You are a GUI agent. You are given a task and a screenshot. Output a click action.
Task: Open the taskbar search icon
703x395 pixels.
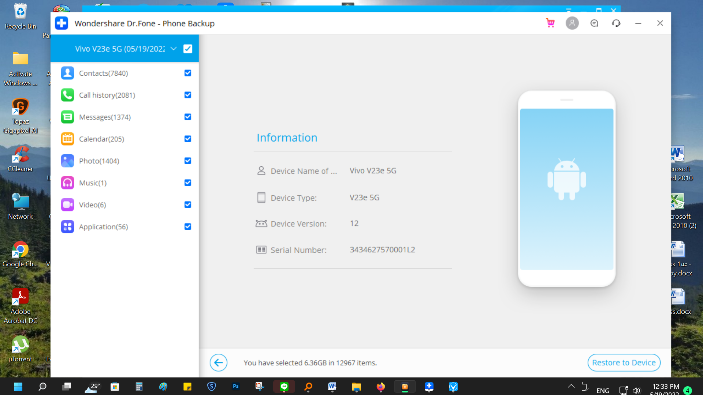pyautogui.click(x=42, y=387)
